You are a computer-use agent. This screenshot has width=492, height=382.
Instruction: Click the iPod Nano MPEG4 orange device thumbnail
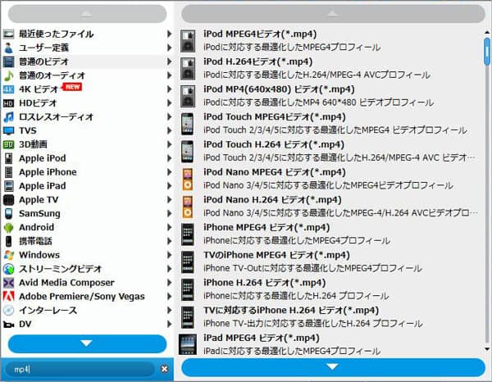(187, 179)
